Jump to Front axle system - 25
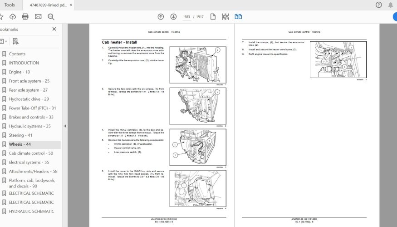Image resolution: width=397 pixels, height=227 pixels. 29,81
